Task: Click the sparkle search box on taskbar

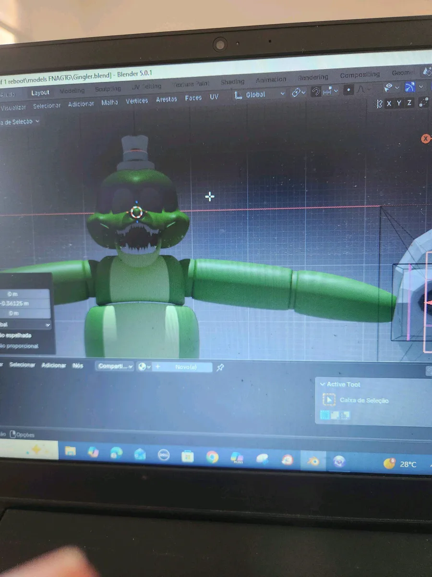Action: [29, 450]
